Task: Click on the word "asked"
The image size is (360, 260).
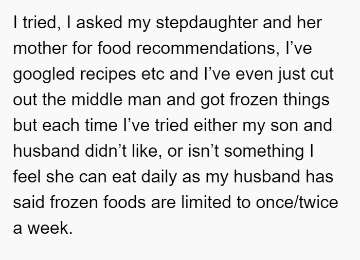Action: click(99, 23)
